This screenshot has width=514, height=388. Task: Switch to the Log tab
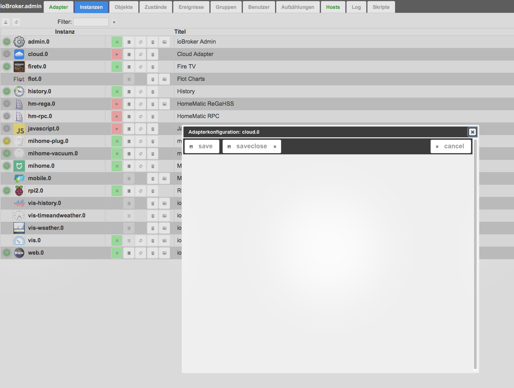pos(356,7)
